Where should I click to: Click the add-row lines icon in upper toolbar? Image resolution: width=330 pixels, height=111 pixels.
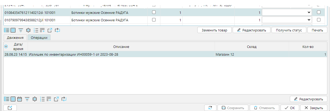pos(42,30)
